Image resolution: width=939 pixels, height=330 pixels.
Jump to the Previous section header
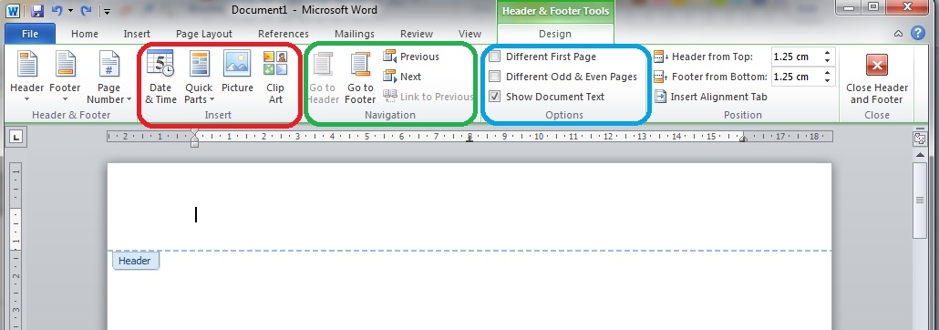click(411, 57)
